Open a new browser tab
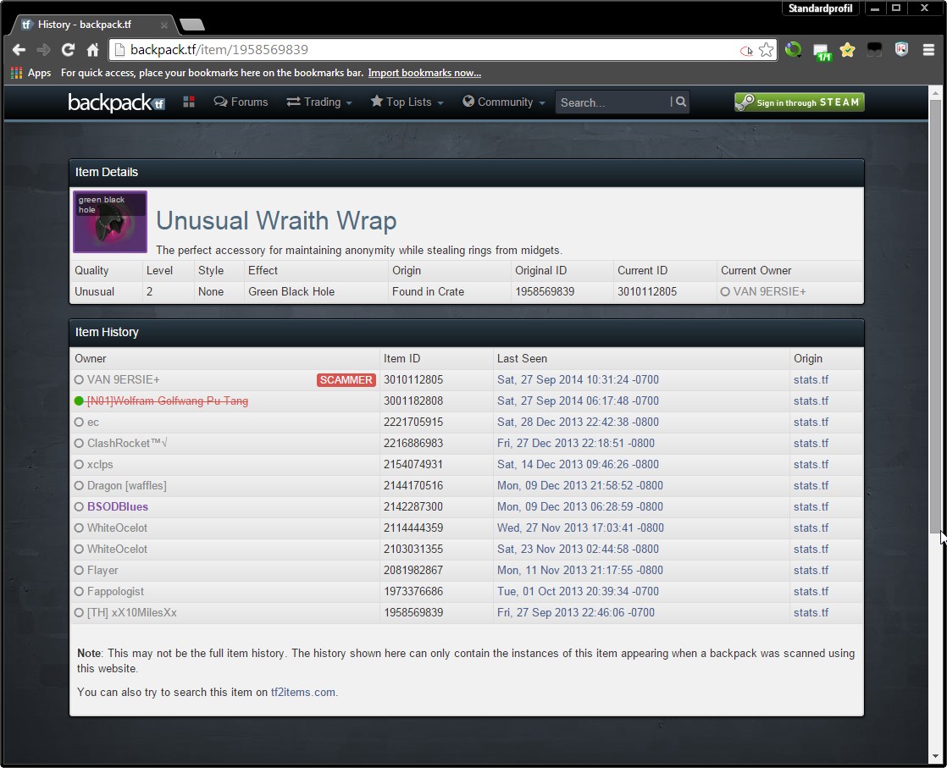Viewport: 947px width, 768px height. click(x=192, y=25)
